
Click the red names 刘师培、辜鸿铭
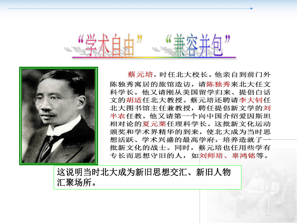click(x=227, y=156)
